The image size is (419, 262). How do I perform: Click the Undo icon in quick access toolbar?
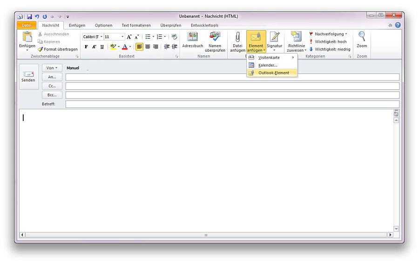click(x=37, y=17)
